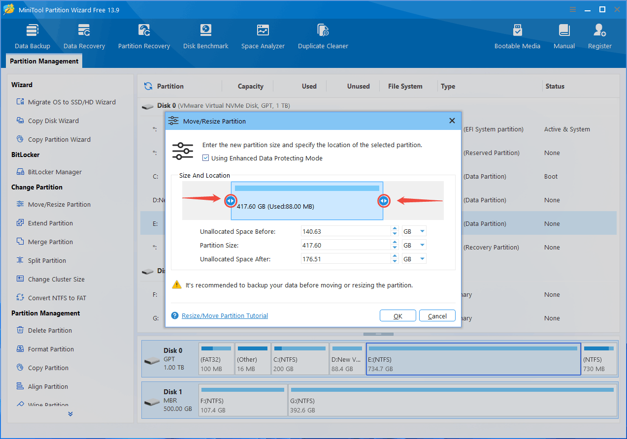Sort by Used column header
Viewport: 627px width, 439px height.
click(309, 86)
